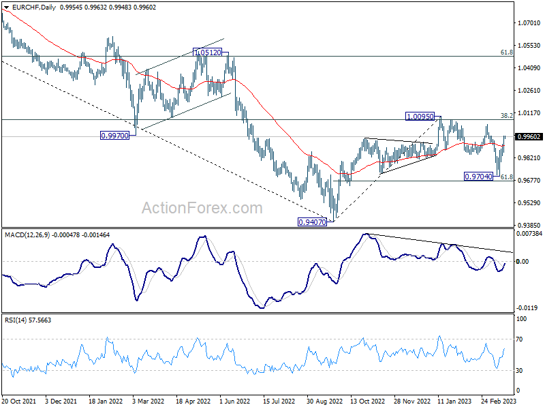Select the 38.2 Fibonacci level label
This screenshot has width=545, height=409.
click(x=506, y=116)
